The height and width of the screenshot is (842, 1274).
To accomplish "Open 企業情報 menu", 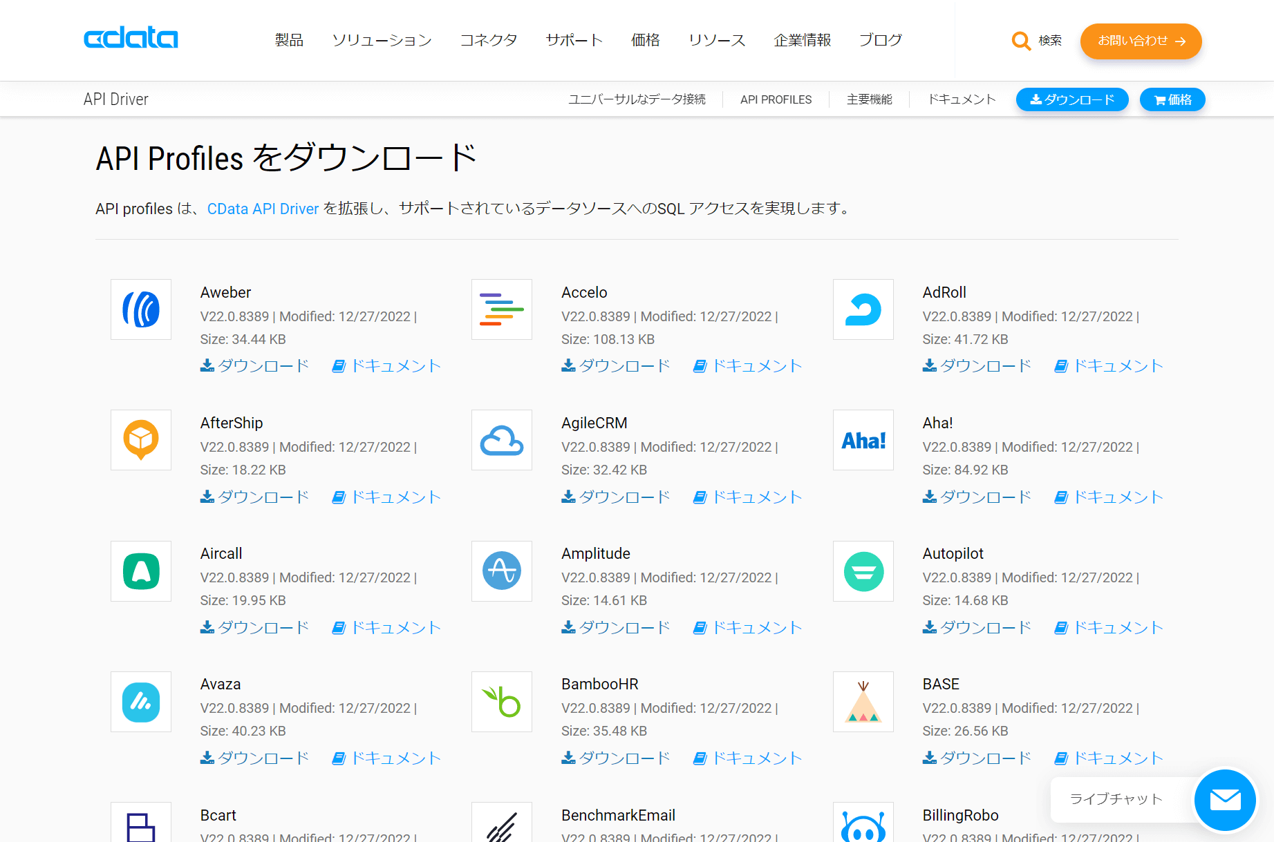I will point(803,40).
